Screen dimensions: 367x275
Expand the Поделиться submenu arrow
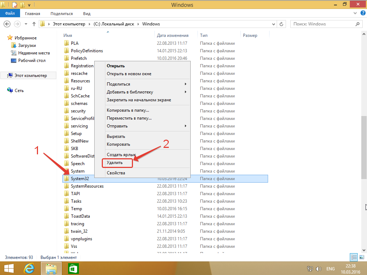click(x=185, y=84)
